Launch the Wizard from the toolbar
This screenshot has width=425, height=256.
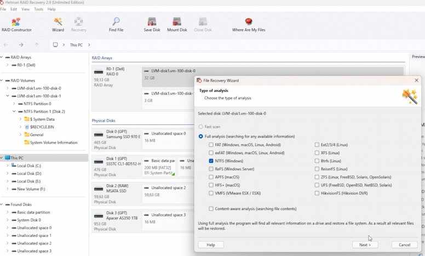(x=58, y=25)
